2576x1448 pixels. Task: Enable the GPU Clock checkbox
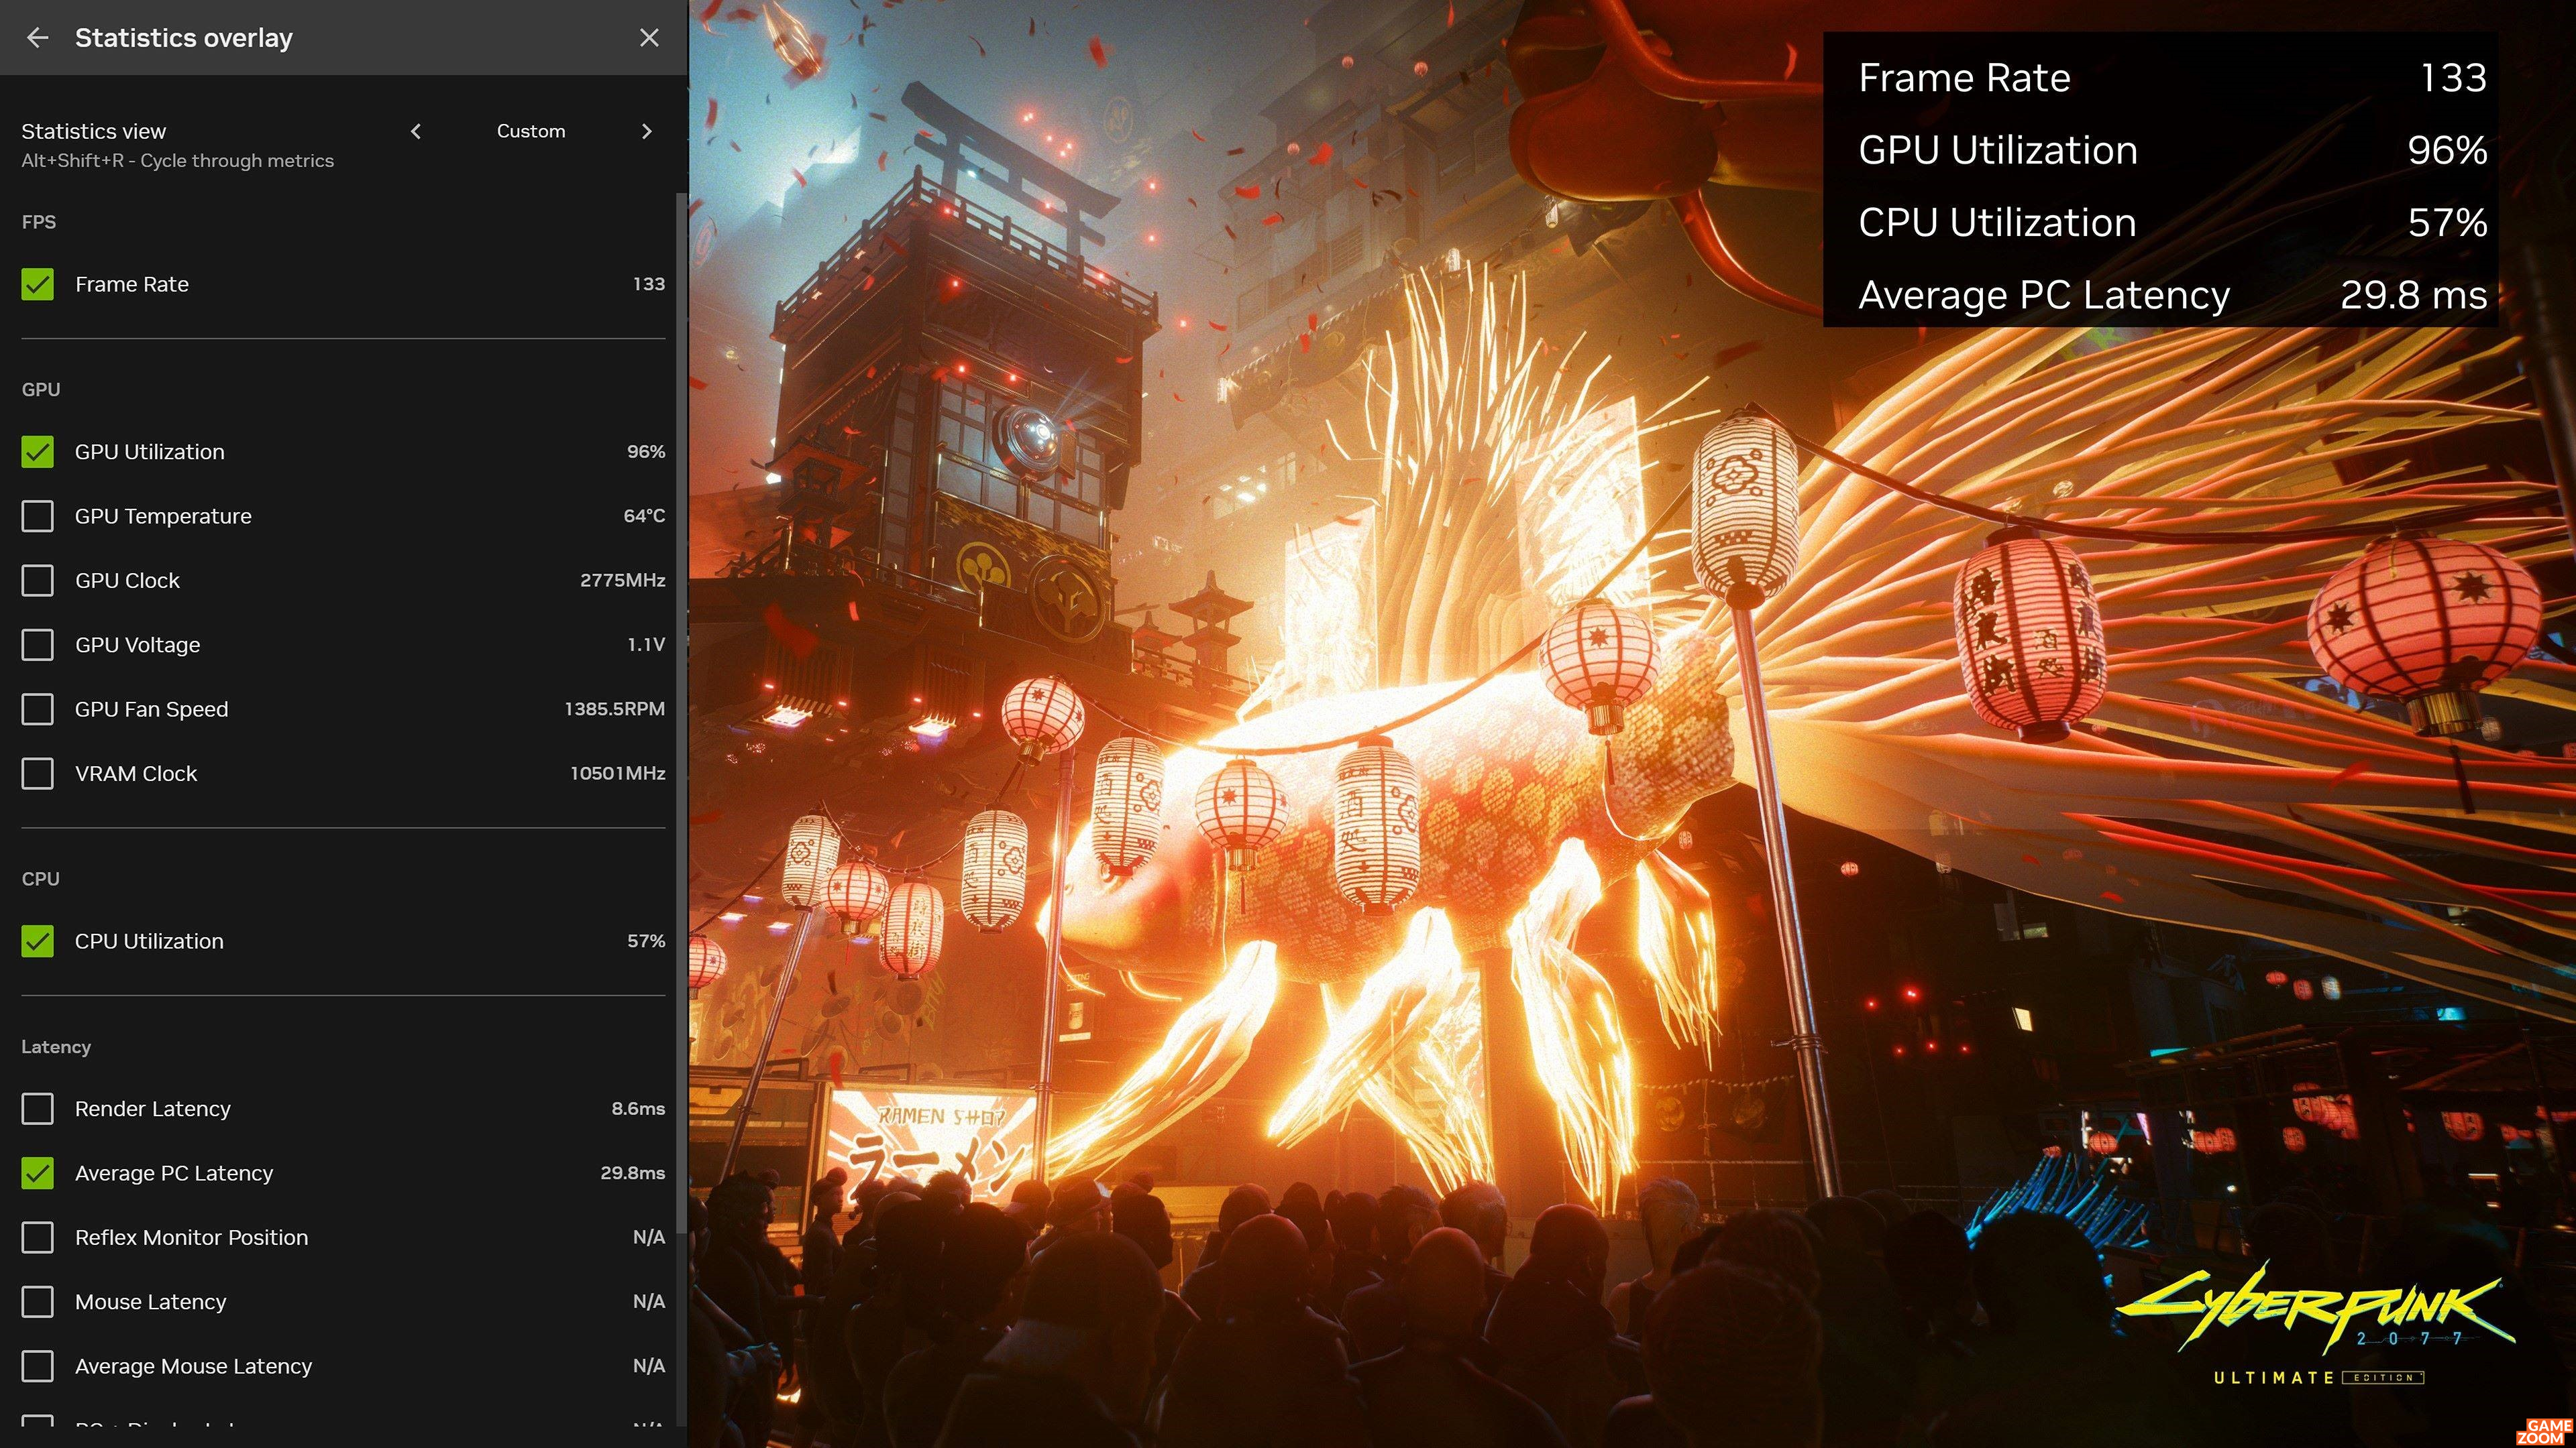click(38, 581)
